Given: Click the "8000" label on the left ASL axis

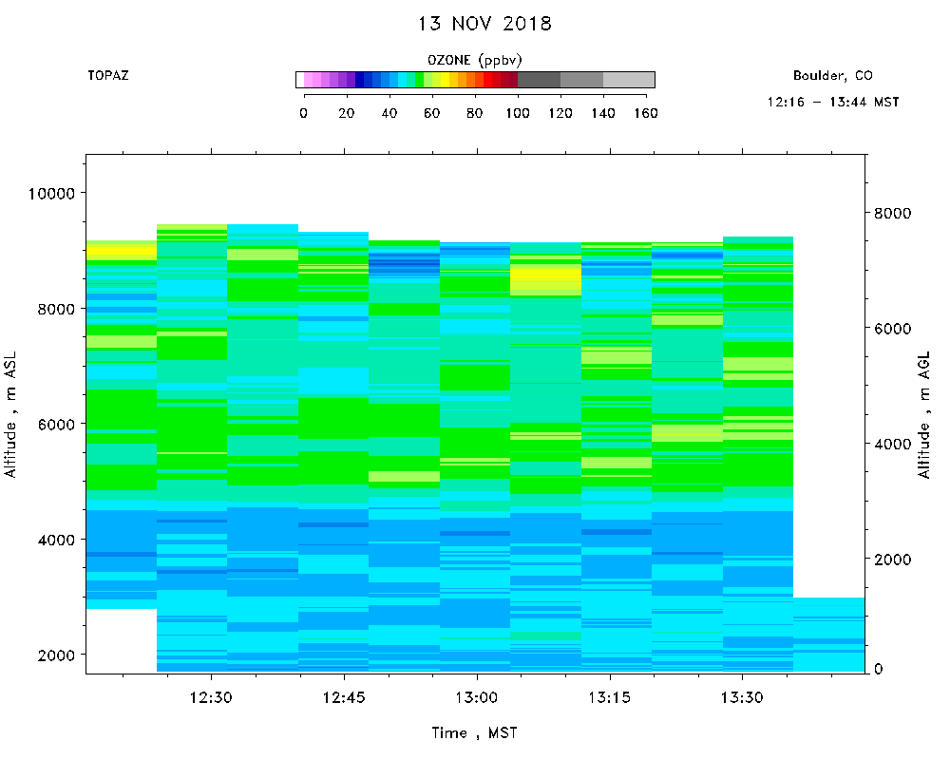Looking at the screenshot, I should click(x=56, y=309).
